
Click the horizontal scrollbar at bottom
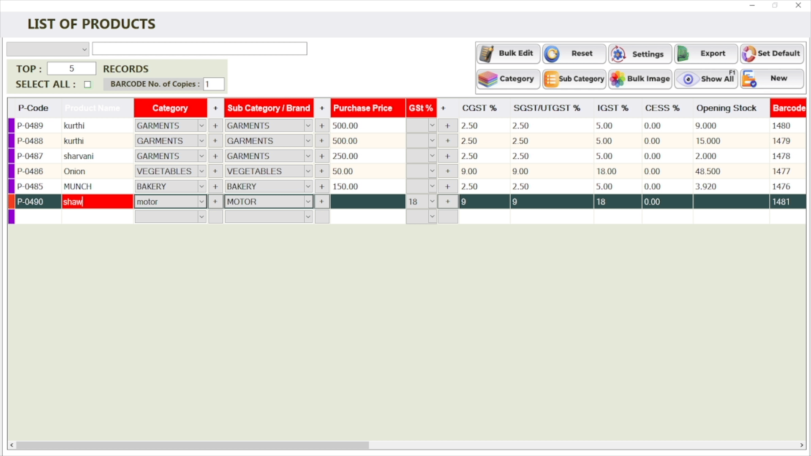(x=192, y=445)
